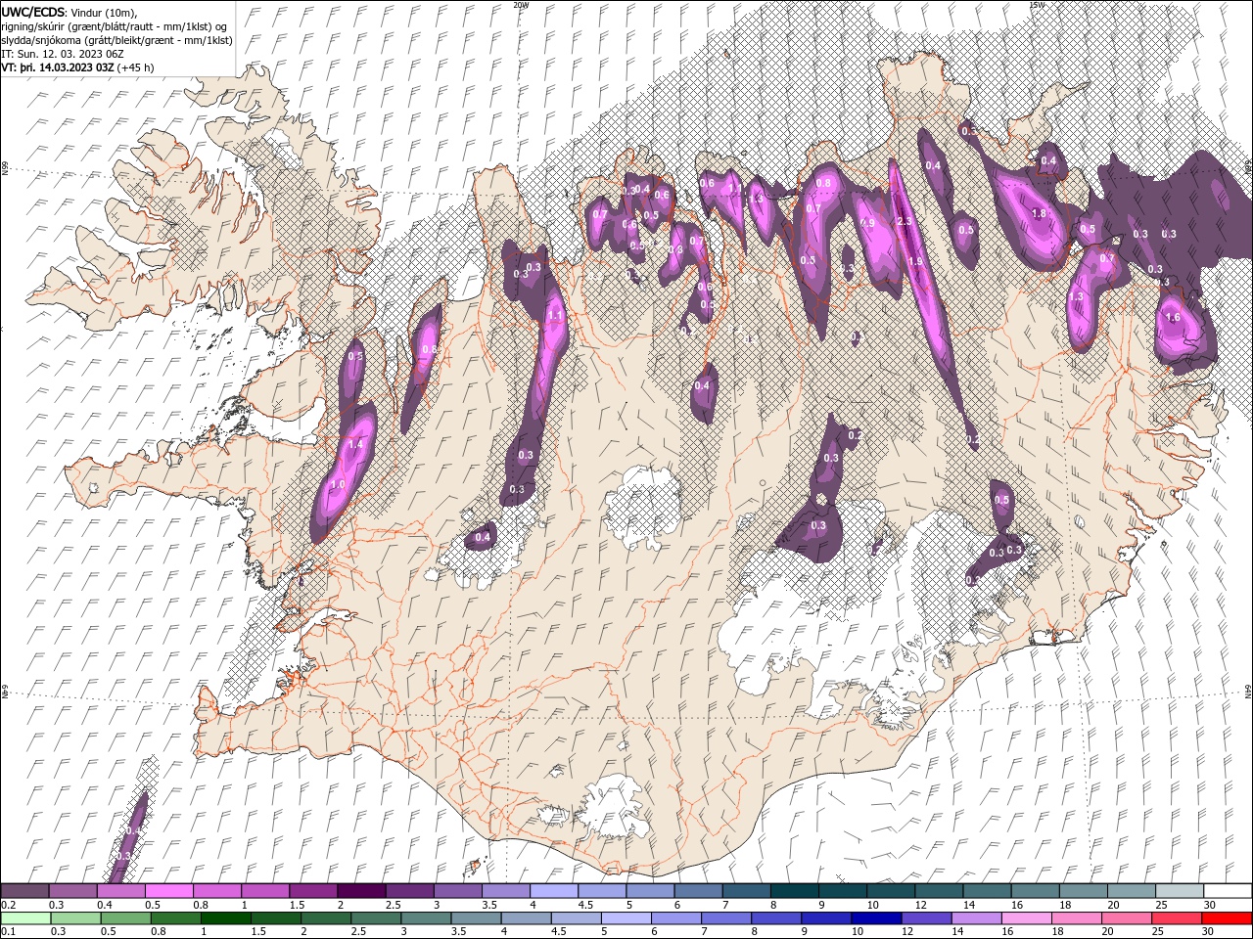Select the 1.8 value in the northeast band
Screen dimensions: 1253x939
1040,213
